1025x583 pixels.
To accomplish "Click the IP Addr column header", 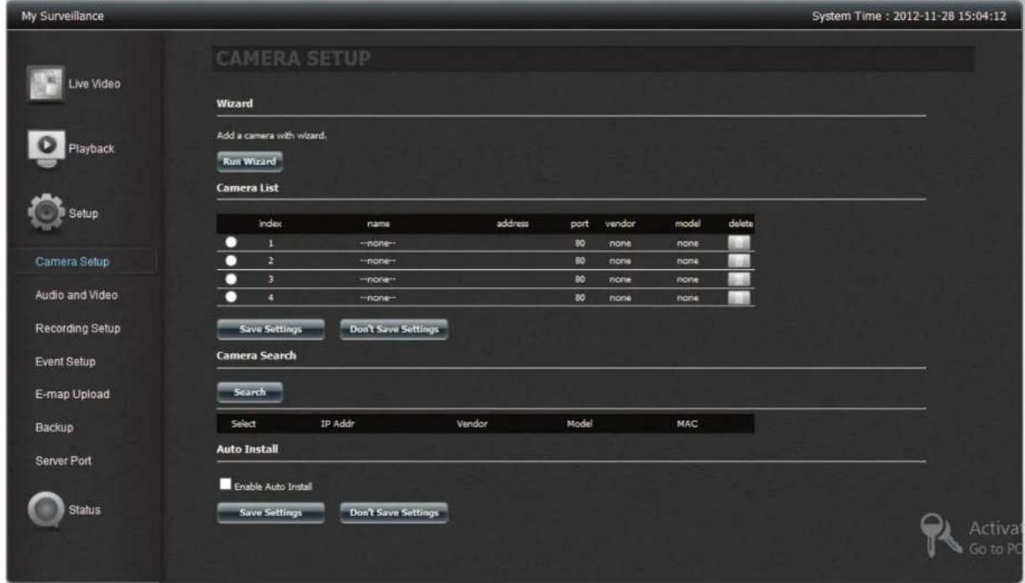I will tap(337, 424).
